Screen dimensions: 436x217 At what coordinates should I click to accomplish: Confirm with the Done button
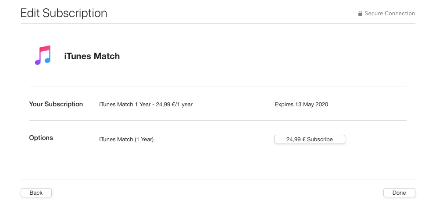pyautogui.click(x=399, y=193)
